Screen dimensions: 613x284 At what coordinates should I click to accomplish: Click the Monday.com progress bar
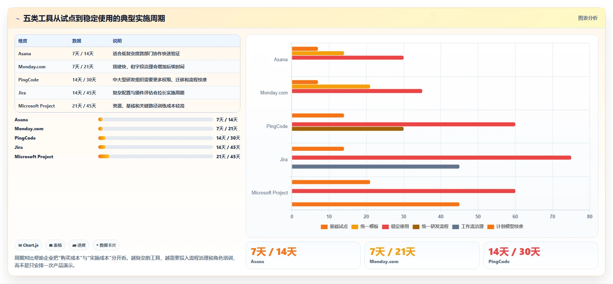(155, 129)
